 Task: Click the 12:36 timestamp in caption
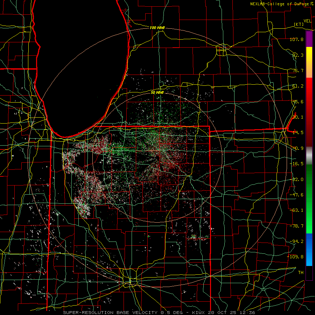click(x=248, y=313)
